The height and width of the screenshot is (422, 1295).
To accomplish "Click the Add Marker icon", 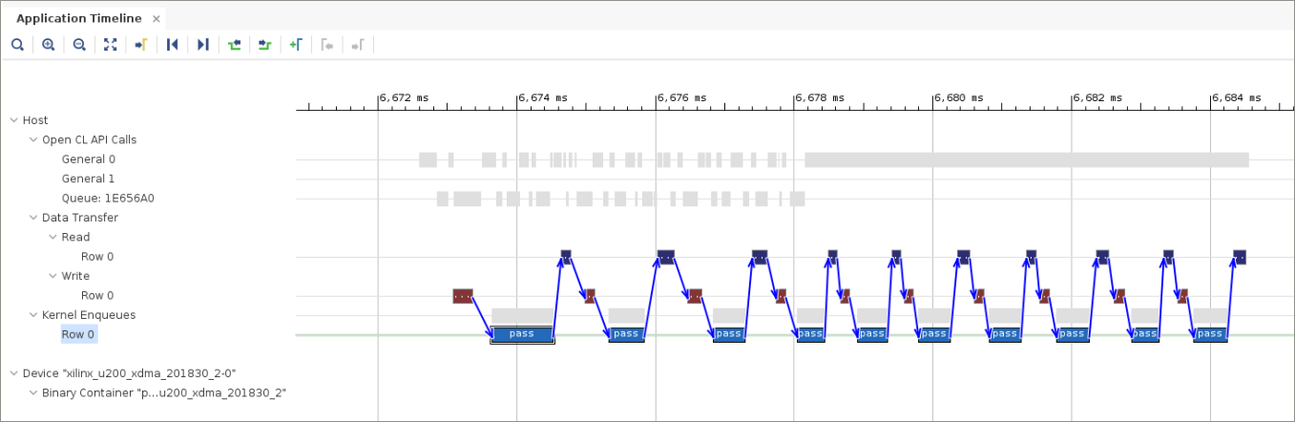I will pos(296,45).
